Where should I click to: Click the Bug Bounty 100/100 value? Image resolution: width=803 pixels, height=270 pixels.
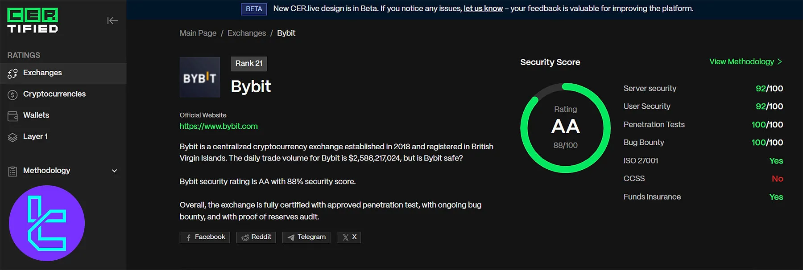(x=767, y=143)
